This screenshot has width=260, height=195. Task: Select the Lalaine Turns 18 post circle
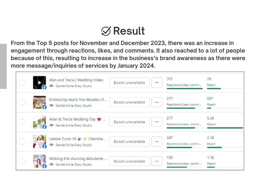pyautogui.click(x=22, y=142)
